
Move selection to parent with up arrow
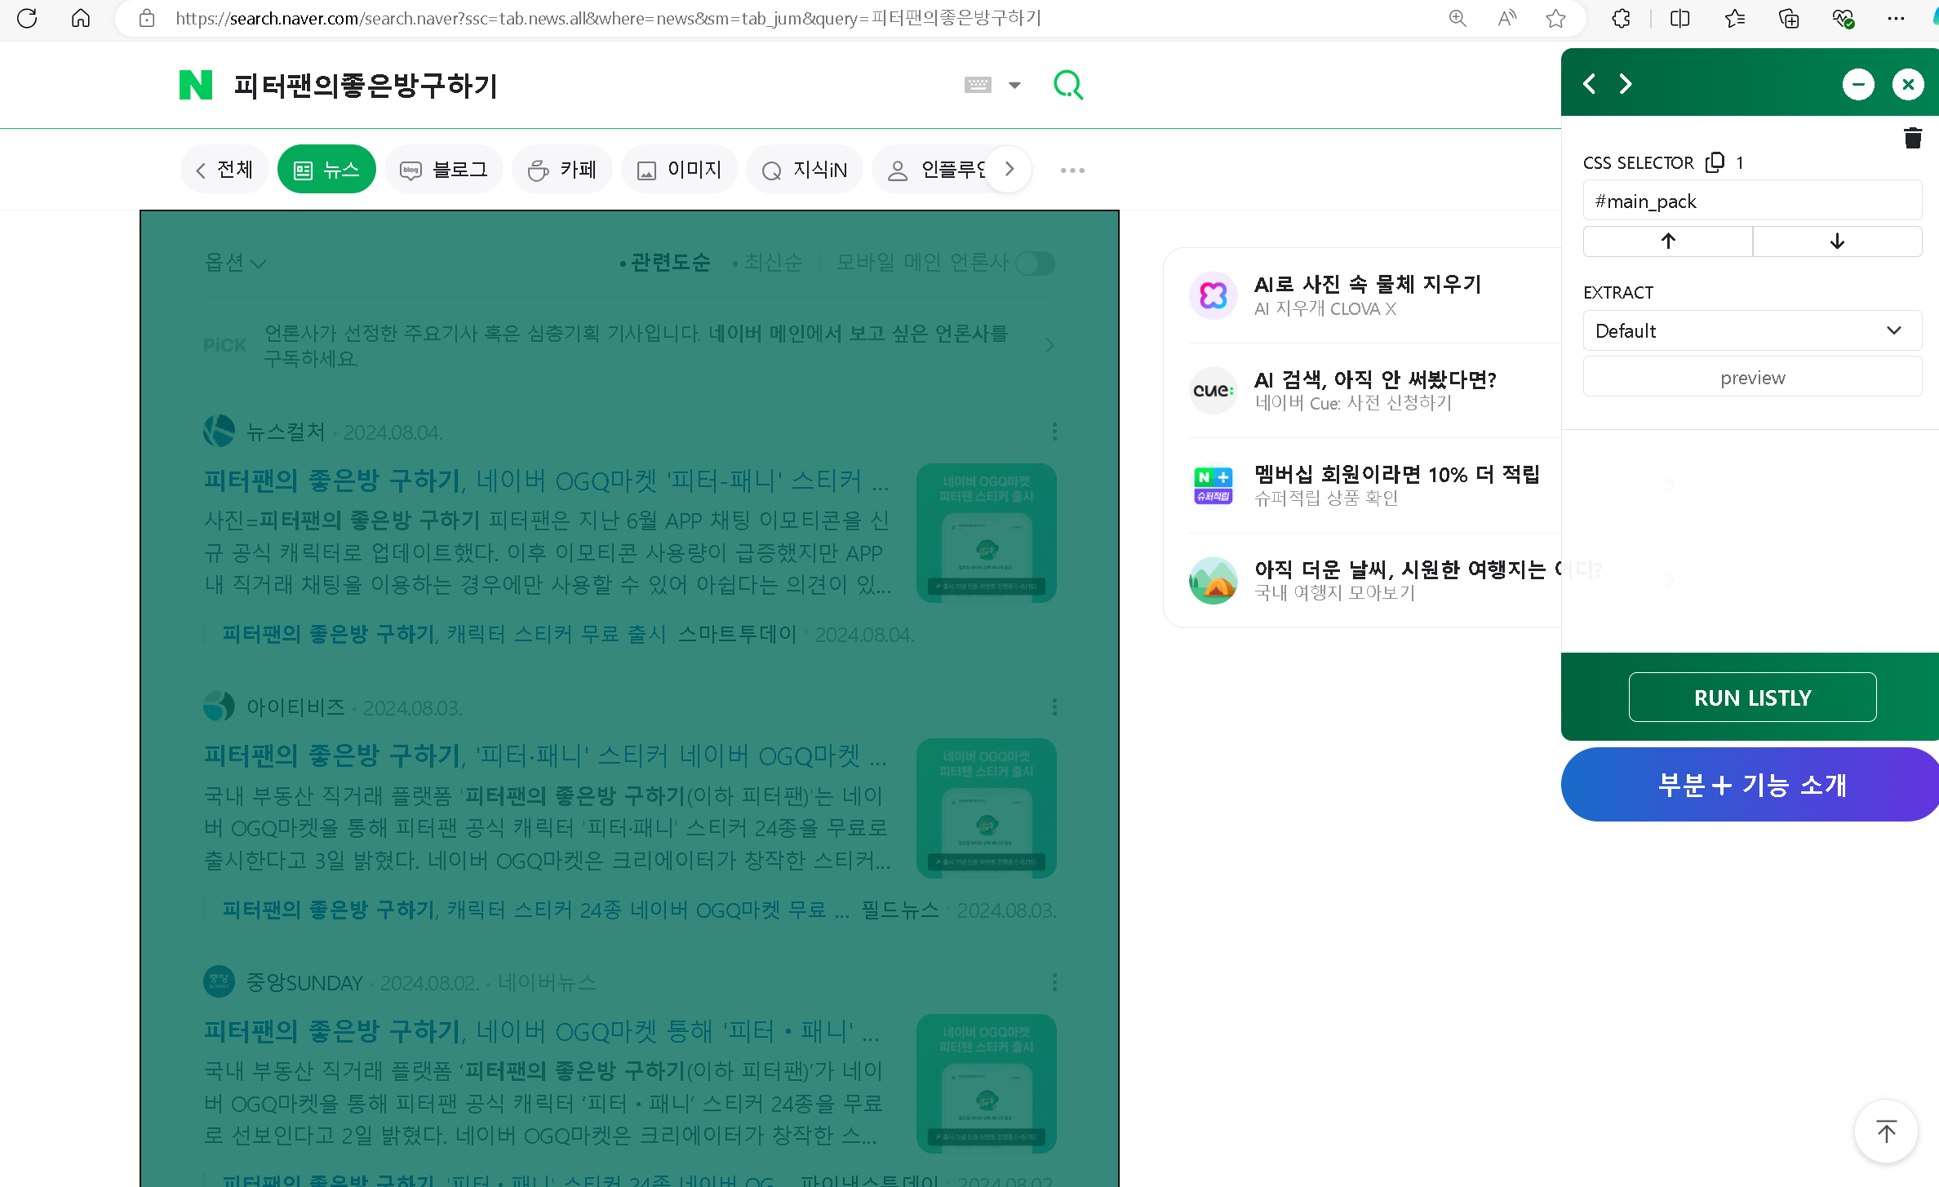click(x=1668, y=241)
